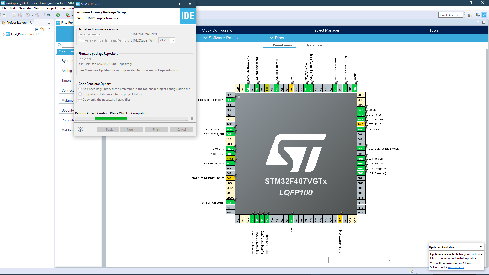The height and width of the screenshot is (275, 489).
Task: Open the Navigate menu
Action: 24,8
